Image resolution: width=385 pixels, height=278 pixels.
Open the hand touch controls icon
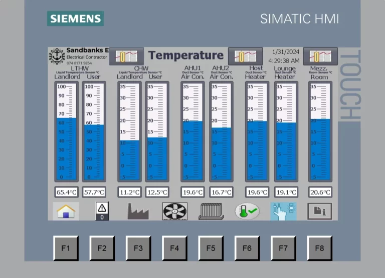283,211
